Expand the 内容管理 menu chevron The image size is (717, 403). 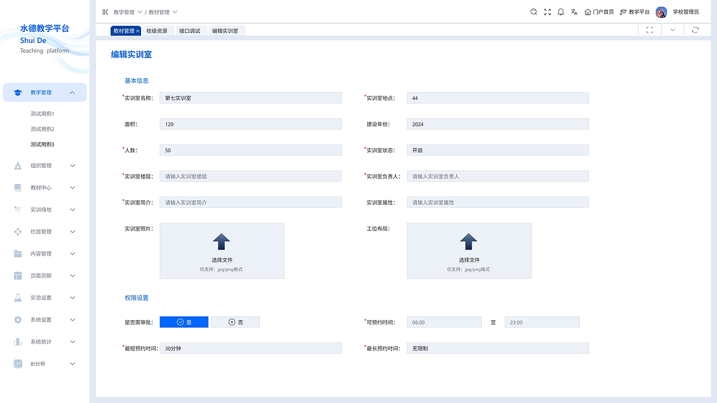[72, 254]
